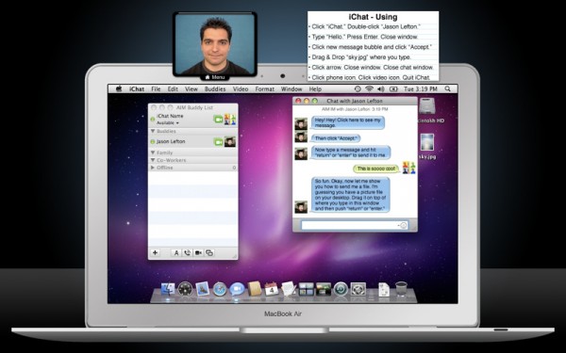Screen dimensions: 566x353
Task: Click the "Now type a message" bubble
Action: pyautogui.click(x=351, y=152)
